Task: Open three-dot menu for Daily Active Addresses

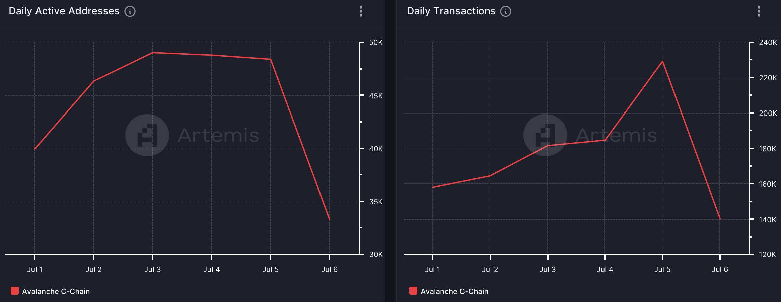Action: click(361, 11)
